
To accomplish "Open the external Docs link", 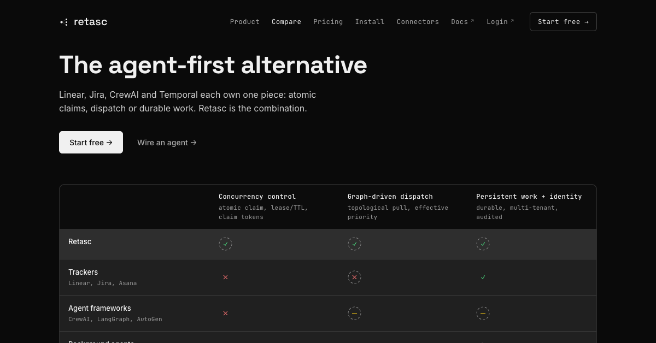I will (462, 22).
